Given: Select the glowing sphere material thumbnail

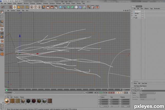Looking at the screenshot, I should tap(7, 101).
